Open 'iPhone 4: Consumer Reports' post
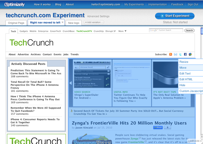The height and width of the screenshot is (144, 203). tap(35, 121)
